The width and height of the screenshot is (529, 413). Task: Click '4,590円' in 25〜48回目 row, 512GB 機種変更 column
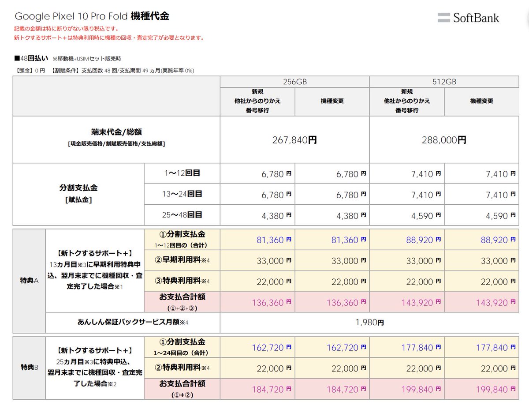point(500,216)
